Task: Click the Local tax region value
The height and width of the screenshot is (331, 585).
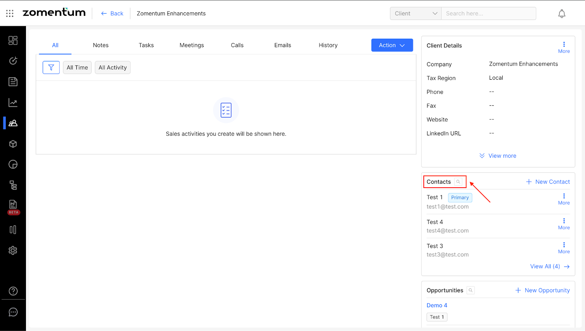Action: [496, 78]
